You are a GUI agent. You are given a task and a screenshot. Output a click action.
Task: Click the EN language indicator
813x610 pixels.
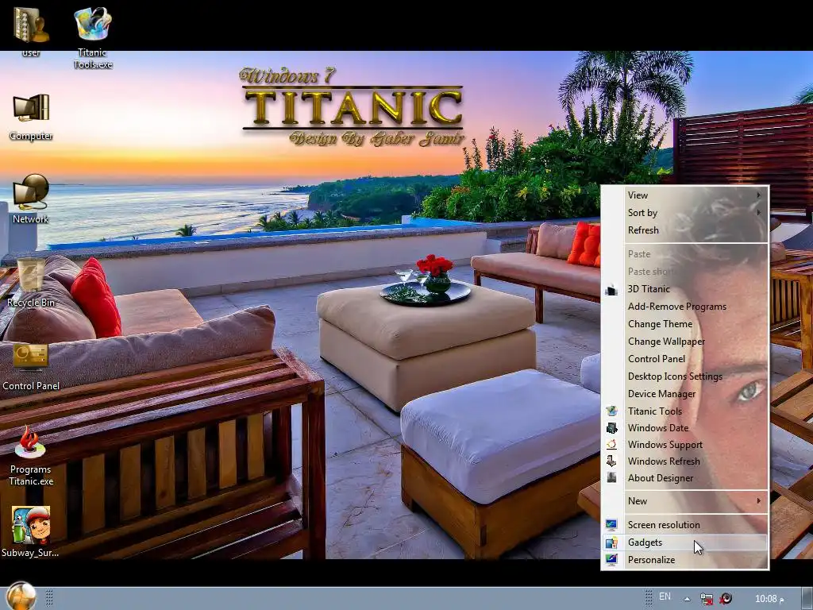pyautogui.click(x=665, y=596)
